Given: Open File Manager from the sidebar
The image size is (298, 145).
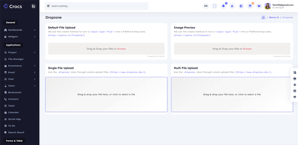Looking at the screenshot, I should coord(16,59).
